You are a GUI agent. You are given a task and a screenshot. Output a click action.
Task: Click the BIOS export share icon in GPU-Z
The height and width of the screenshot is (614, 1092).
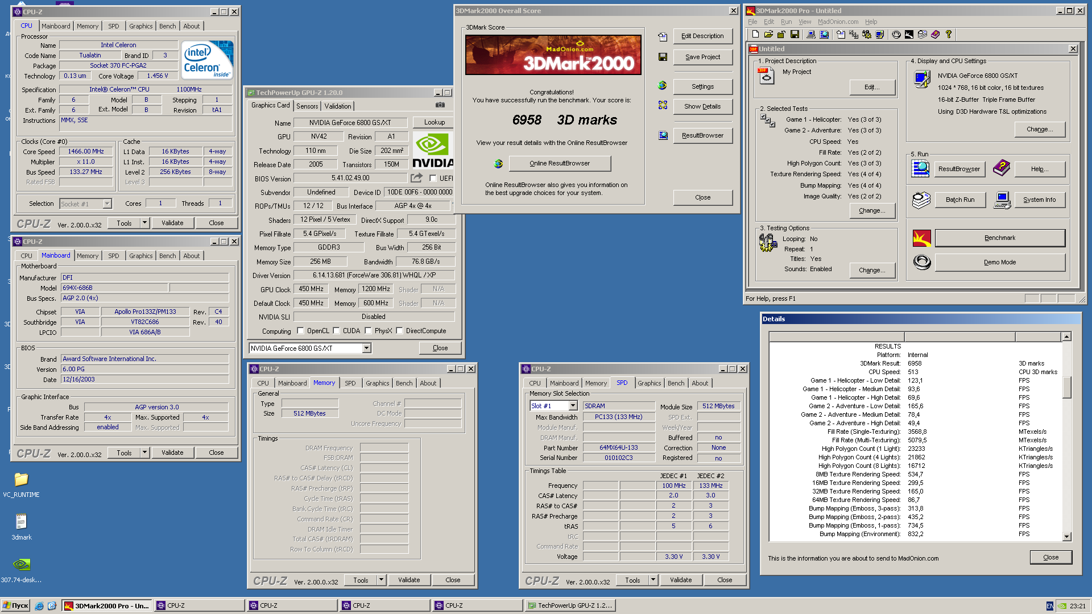pos(416,178)
